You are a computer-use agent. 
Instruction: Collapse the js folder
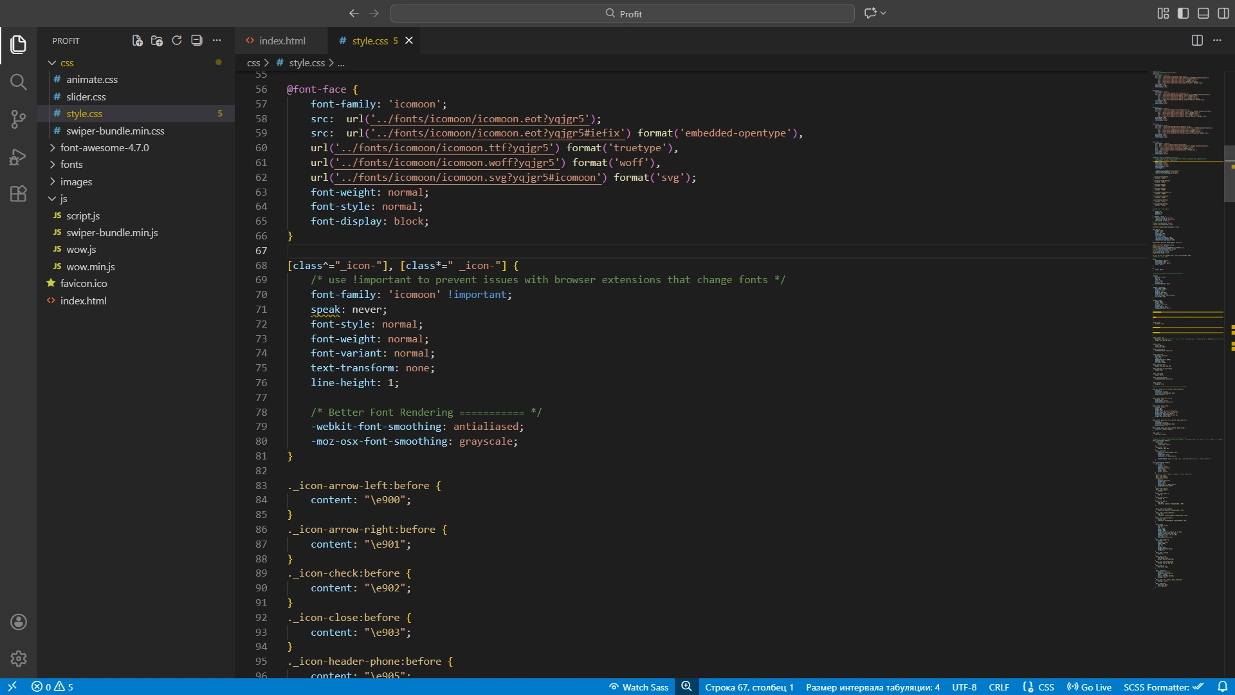click(63, 198)
